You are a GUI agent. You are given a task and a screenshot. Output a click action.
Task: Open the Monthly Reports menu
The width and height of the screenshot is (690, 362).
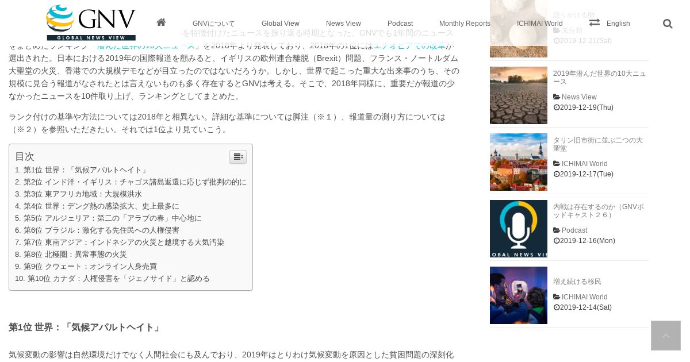(x=465, y=24)
